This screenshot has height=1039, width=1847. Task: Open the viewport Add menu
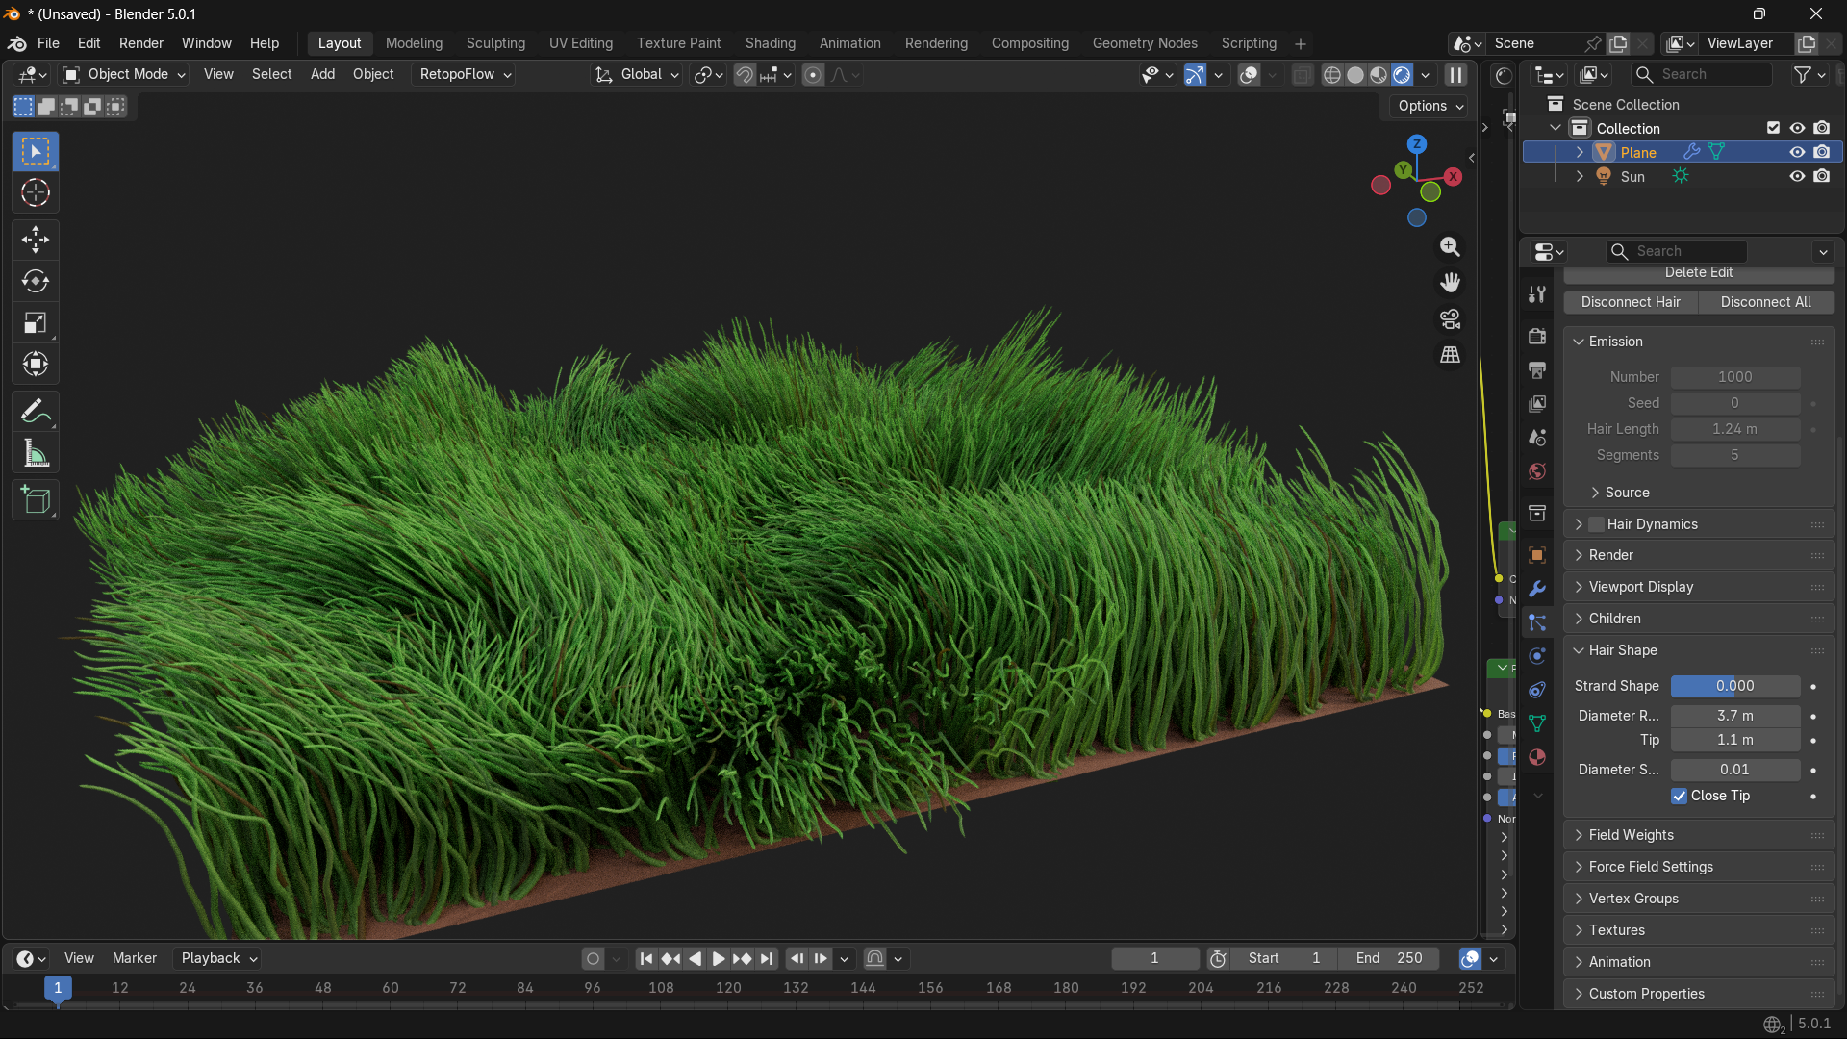(x=322, y=75)
